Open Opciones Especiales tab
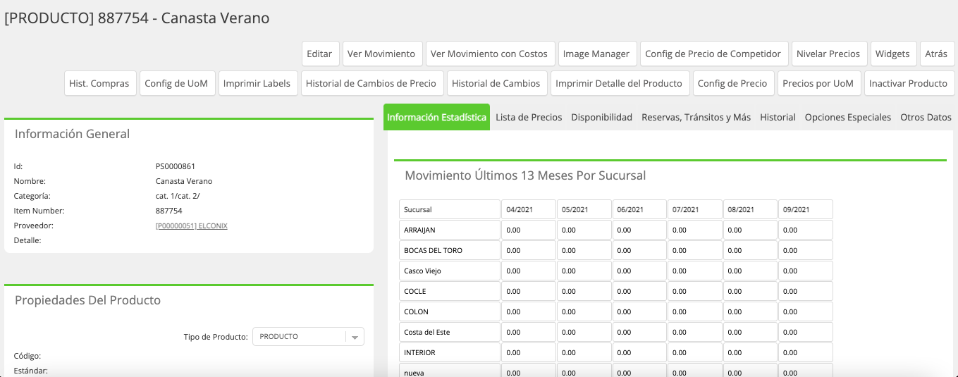The image size is (958, 377). pos(848,117)
